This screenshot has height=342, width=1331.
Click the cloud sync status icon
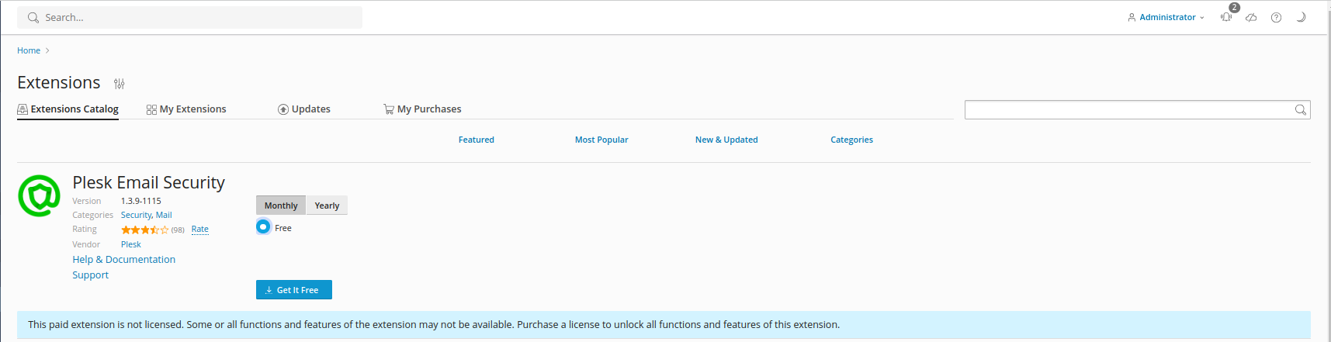click(1251, 17)
